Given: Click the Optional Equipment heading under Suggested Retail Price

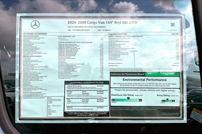Looking at the screenshot, I should point(125,37).
